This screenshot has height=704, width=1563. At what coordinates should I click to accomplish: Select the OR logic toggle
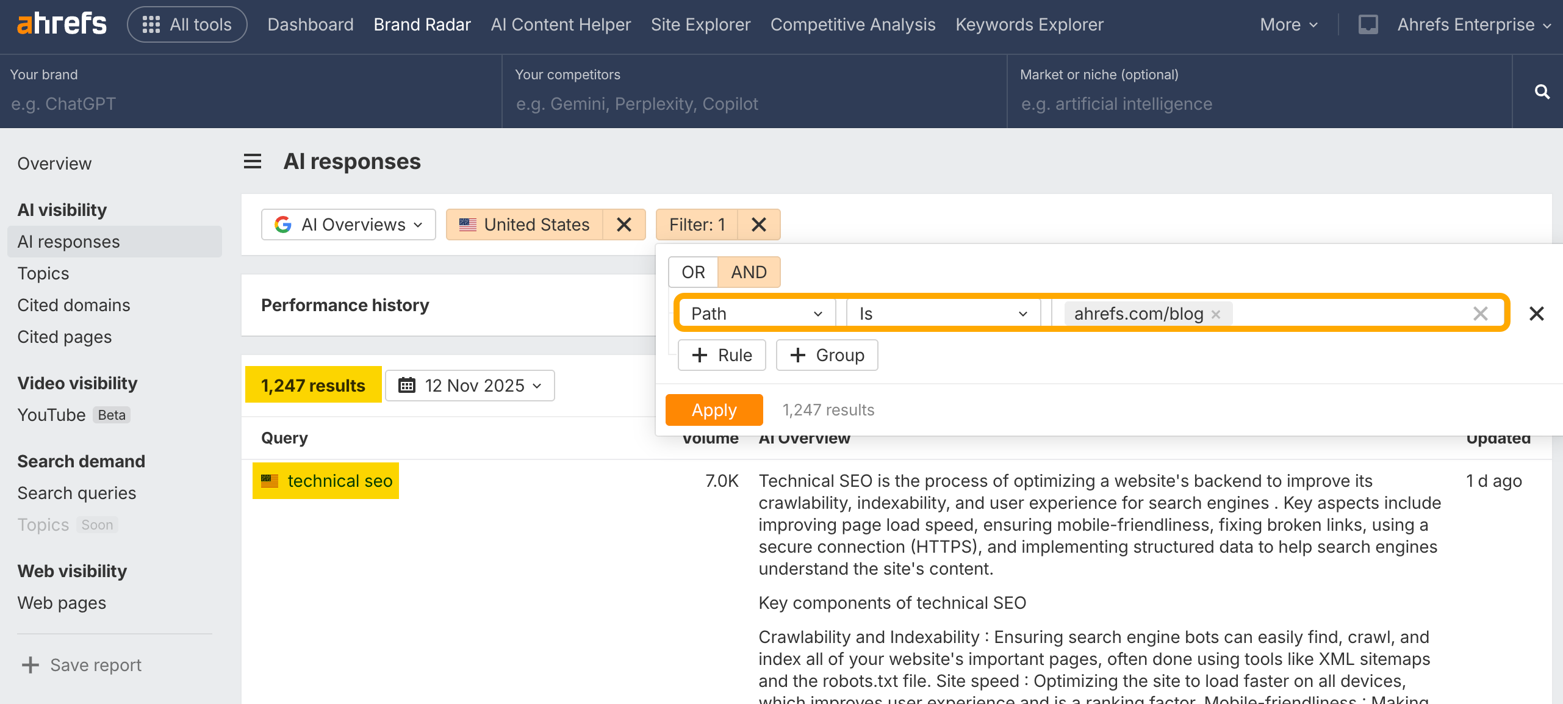[693, 272]
